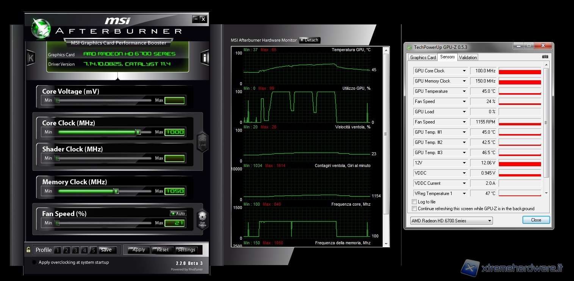The height and width of the screenshot is (281, 574).
Task: Open the GPU Core Clock sensor dropdown
Action: click(x=464, y=71)
